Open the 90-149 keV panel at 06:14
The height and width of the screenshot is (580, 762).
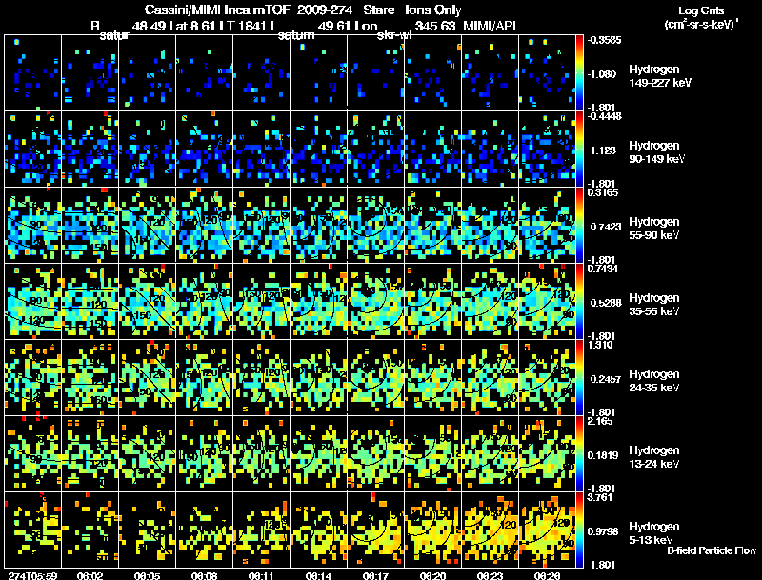319,150
